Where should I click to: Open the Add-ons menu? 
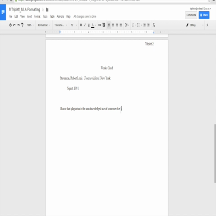pos(60,16)
